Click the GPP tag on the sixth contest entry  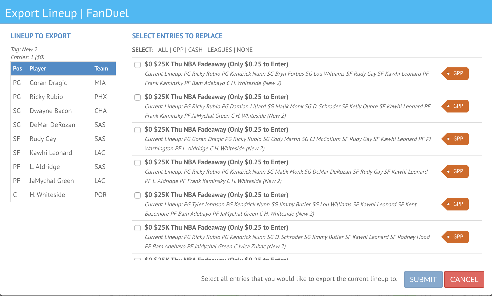[x=454, y=237]
